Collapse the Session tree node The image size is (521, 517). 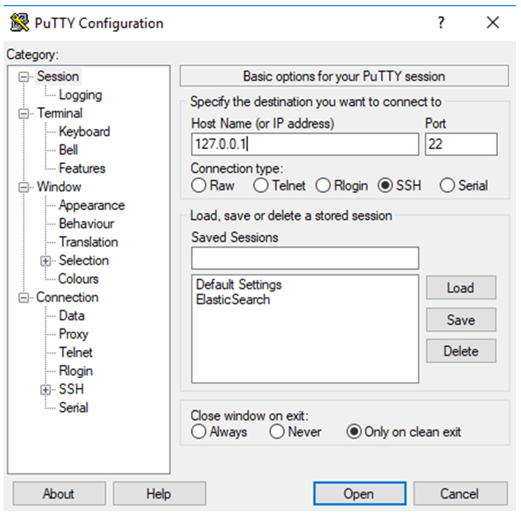coord(24,77)
